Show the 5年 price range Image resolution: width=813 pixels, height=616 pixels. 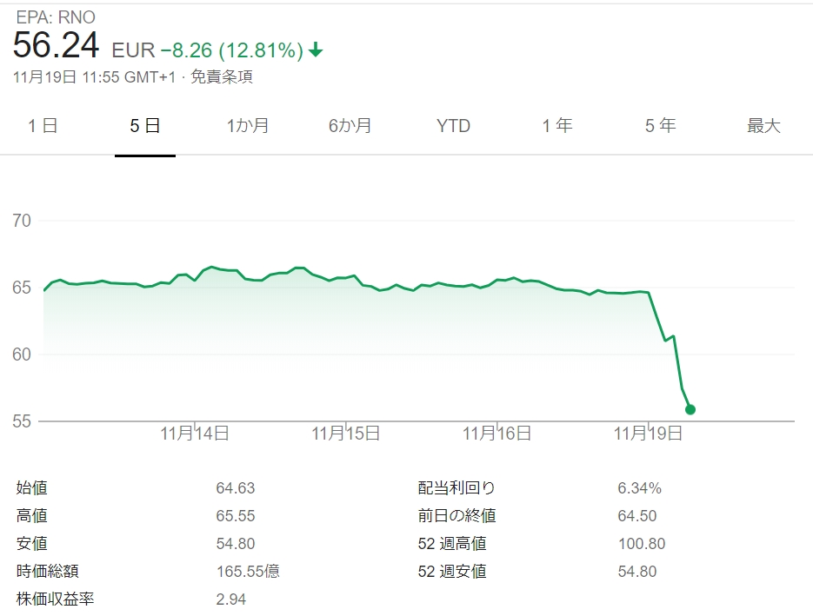(660, 126)
